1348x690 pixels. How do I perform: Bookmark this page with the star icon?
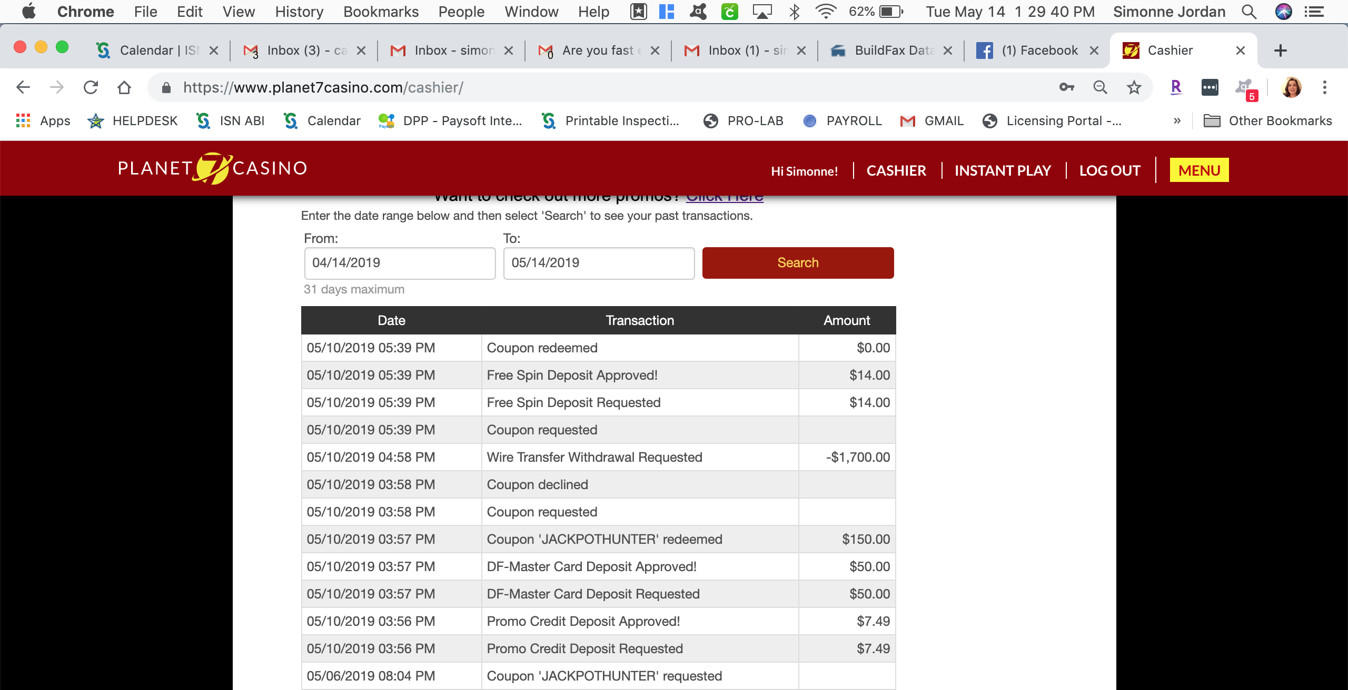click(1134, 87)
